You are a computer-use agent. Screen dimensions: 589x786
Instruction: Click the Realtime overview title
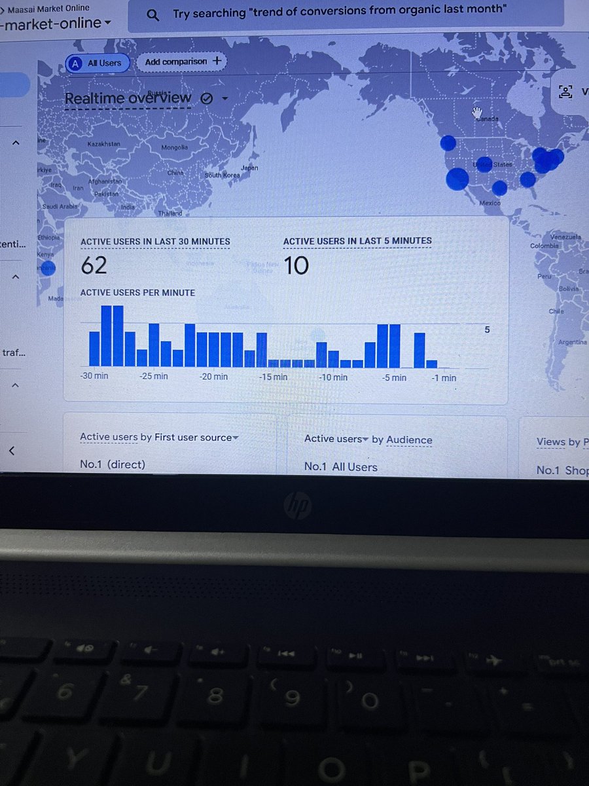tap(128, 99)
